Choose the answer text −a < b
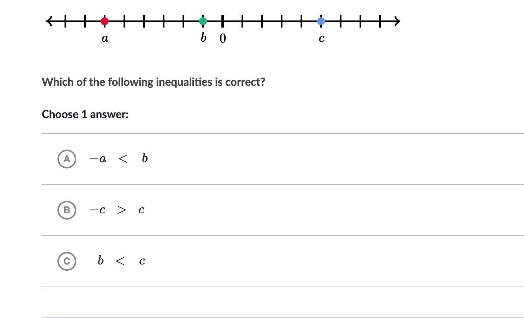This screenshot has width=524, height=318. click(119, 159)
